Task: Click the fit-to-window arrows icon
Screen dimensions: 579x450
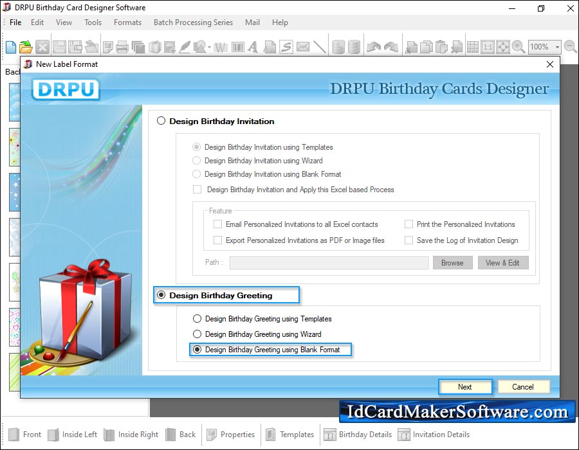Action: [x=503, y=47]
